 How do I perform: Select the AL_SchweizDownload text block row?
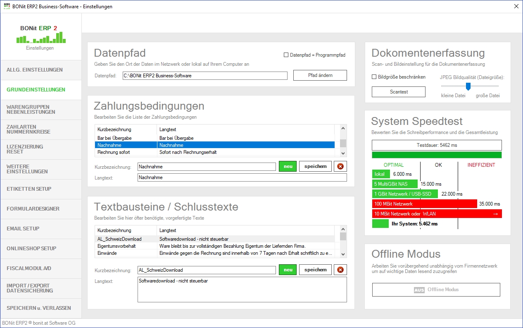click(x=214, y=239)
